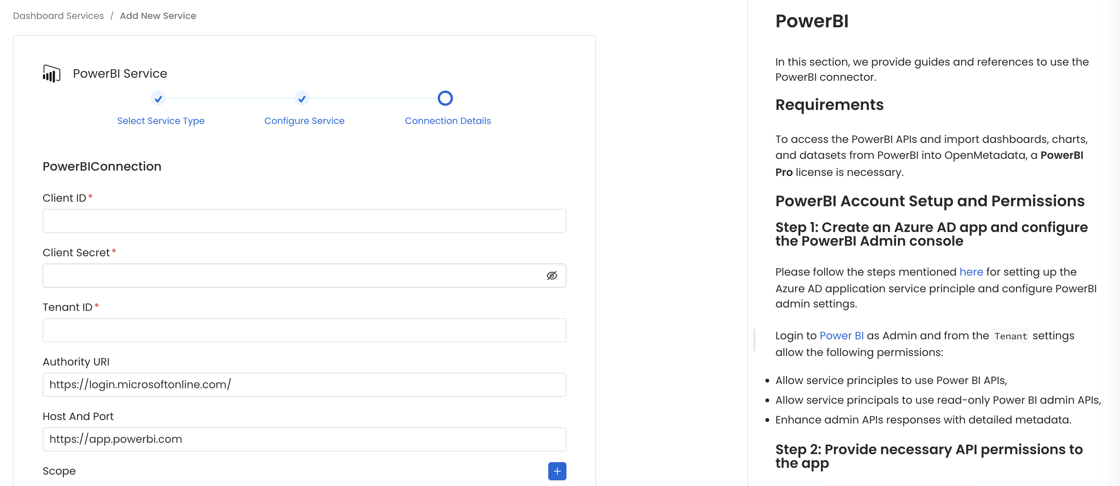Screen dimensions: 1120x486
Task: Click the Add New Service breadcrumb
Action: [158, 16]
